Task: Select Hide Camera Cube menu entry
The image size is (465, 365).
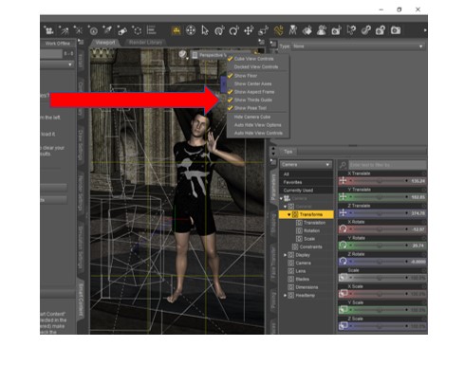Action: click(251, 117)
